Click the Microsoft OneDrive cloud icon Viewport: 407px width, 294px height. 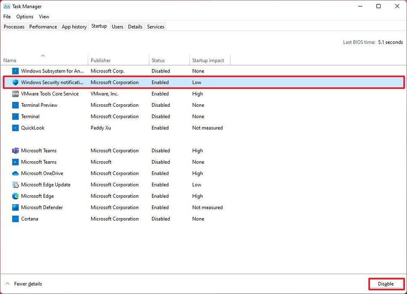[16, 173]
